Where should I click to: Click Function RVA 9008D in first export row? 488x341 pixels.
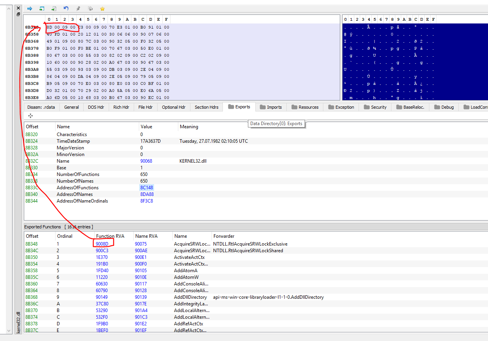pyautogui.click(x=102, y=244)
